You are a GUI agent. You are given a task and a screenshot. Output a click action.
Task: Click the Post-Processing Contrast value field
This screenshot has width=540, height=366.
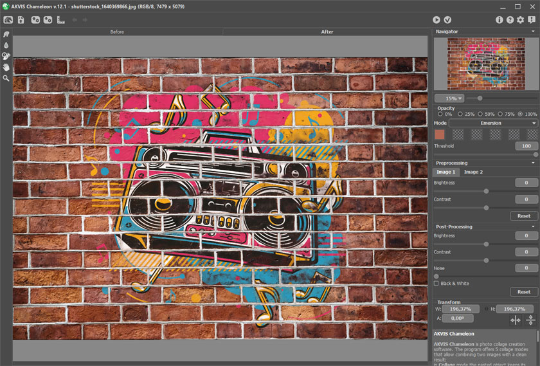pos(526,252)
